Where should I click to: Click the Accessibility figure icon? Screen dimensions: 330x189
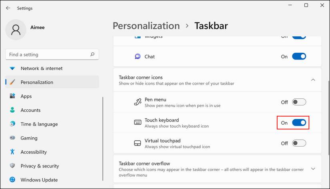(x=12, y=152)
